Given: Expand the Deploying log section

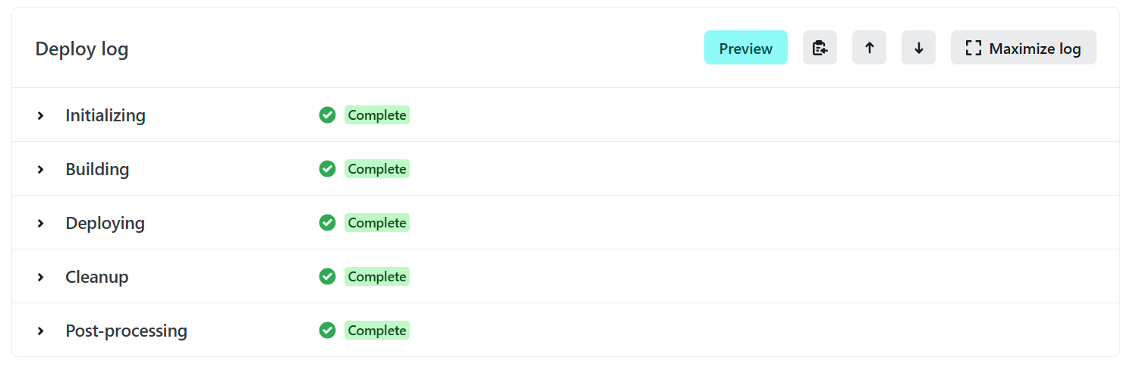Looking at the screenshot, I should 41,224.
